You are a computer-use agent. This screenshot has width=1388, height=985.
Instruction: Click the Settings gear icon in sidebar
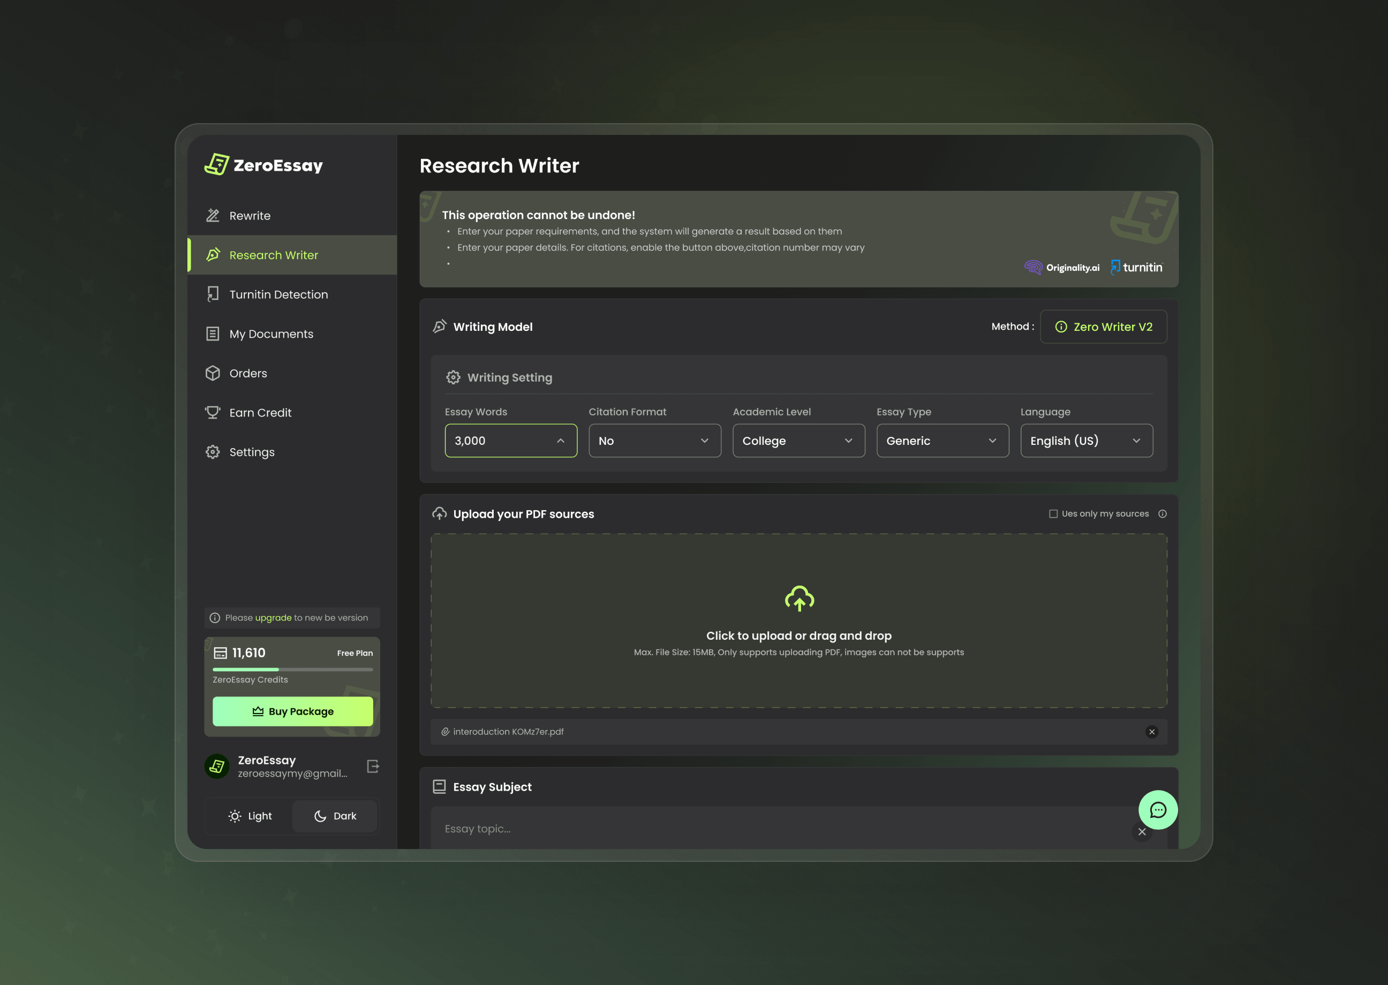(x=213, y=452)
